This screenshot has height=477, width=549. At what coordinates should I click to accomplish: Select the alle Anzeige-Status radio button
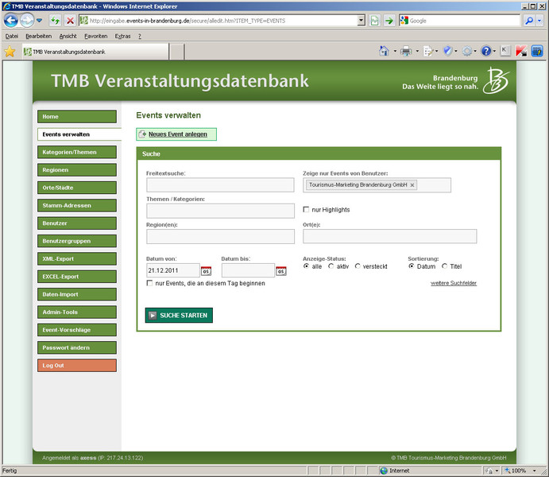(x=307, y=266)
